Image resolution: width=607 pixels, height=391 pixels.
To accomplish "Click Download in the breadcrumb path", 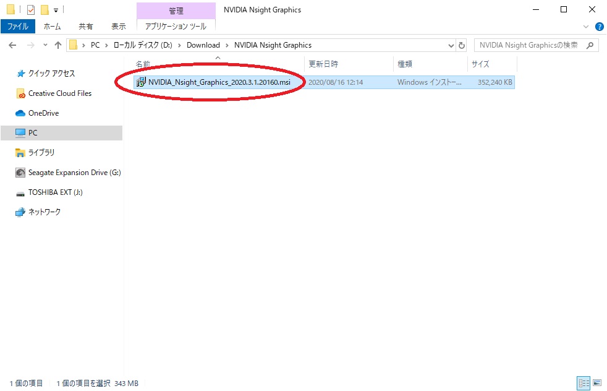I will coord(203,45).
